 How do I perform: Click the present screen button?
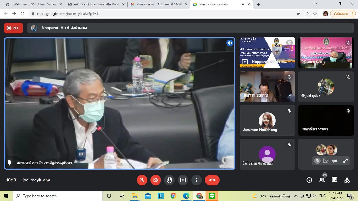pyautogui.click(x=183, y=180)
